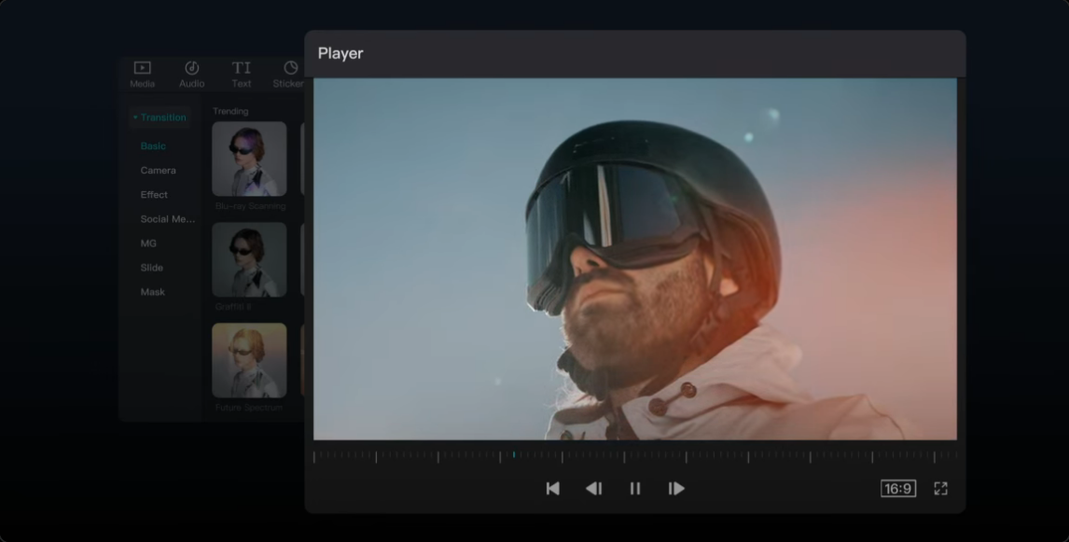Apply the Blu-ray Scanning transition thumbnail

pos(249,159)
